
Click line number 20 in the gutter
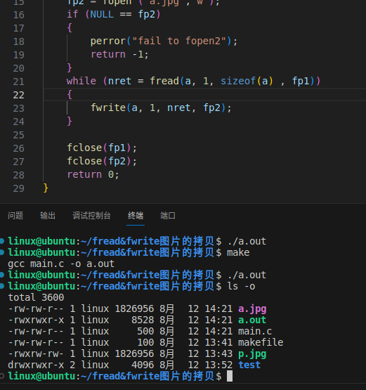(x=19, y=68)
